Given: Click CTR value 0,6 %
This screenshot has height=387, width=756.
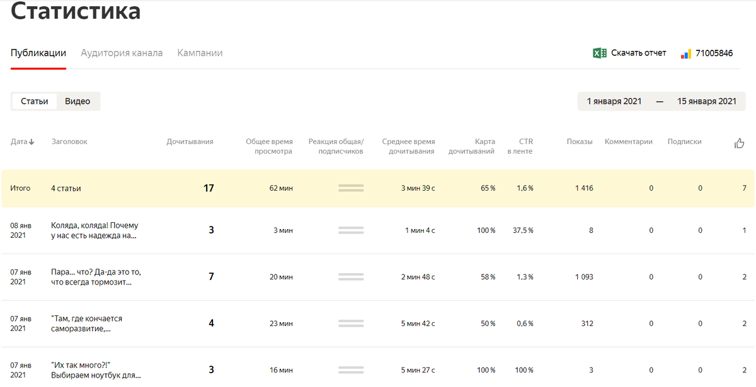Looking at the screenshot, I should click(524, 323).
